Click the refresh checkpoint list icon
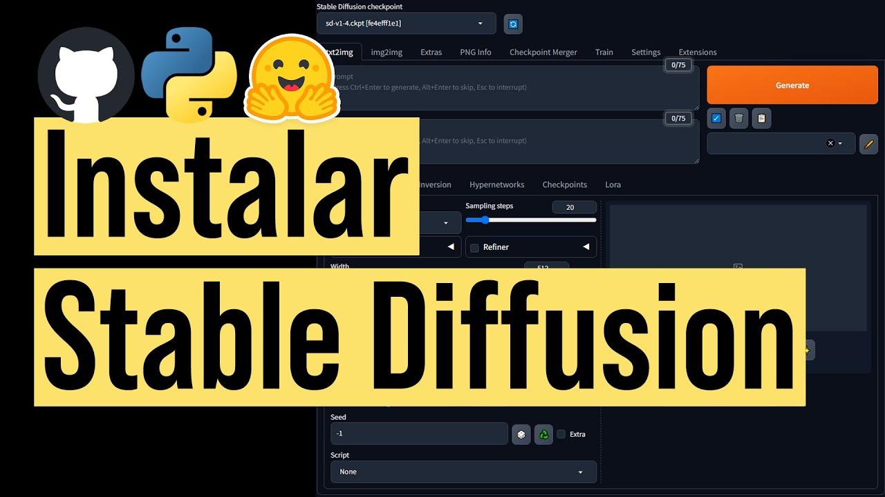 (512, 23)
